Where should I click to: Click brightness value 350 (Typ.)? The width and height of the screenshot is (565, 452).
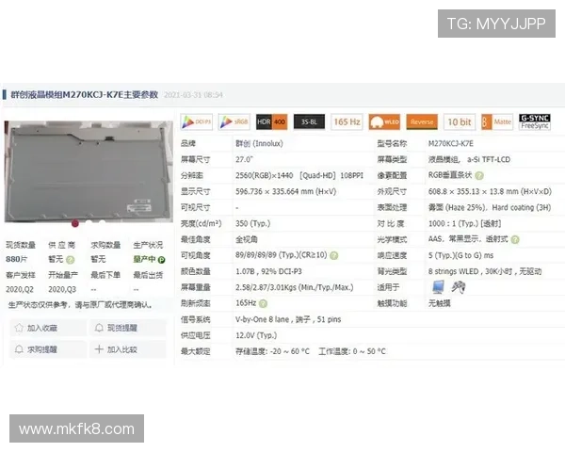coord(253,223)
